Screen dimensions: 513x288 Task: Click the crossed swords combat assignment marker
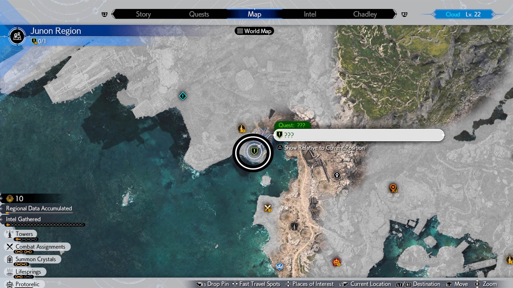[x=267, y=208]
